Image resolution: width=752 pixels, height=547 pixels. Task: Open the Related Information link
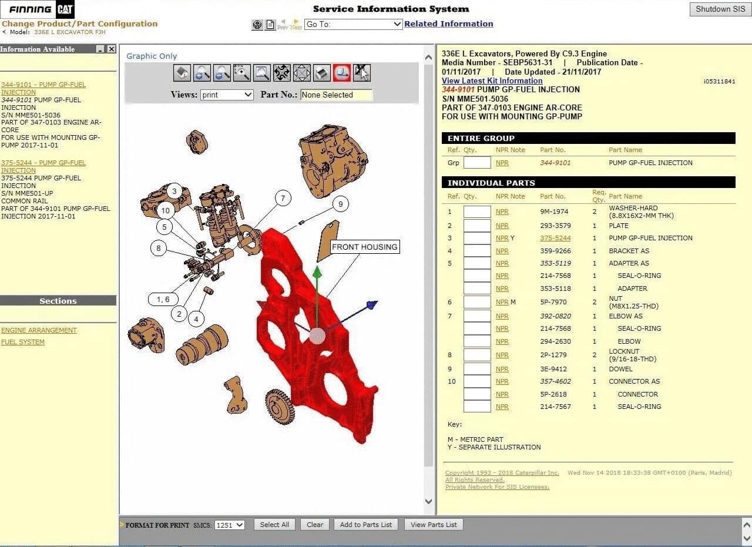pos(449,24)
